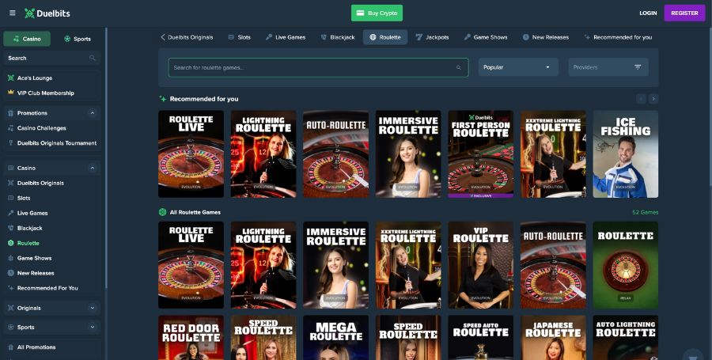This screenshot has width=712, height=360.
Task: Switch to the Sports toggle
Action: (x=78, y=39)
